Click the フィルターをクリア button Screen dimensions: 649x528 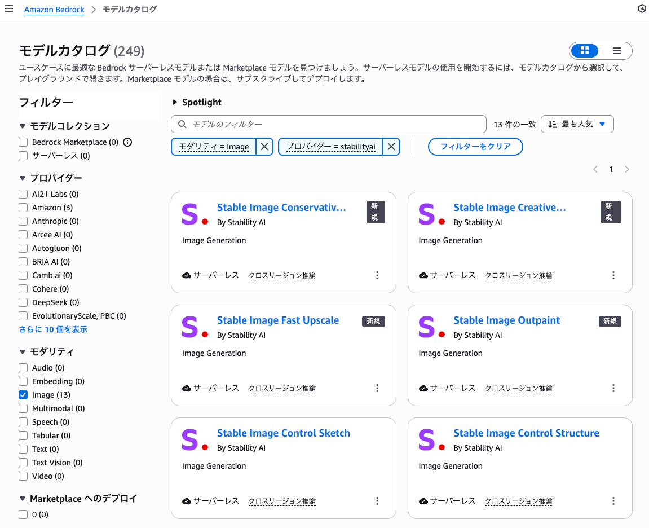pyautogui.click(x=475, y=146)
